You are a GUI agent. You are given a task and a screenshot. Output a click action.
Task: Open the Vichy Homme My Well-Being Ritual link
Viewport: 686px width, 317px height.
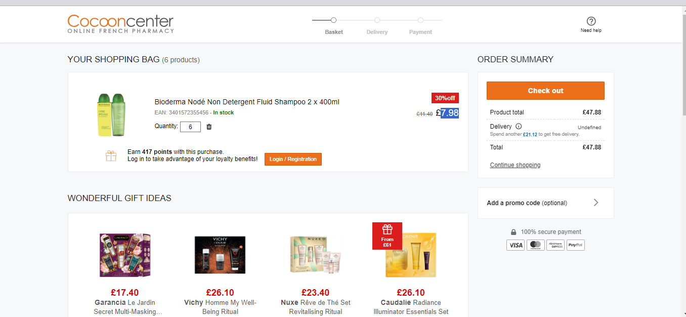point(220,307)
